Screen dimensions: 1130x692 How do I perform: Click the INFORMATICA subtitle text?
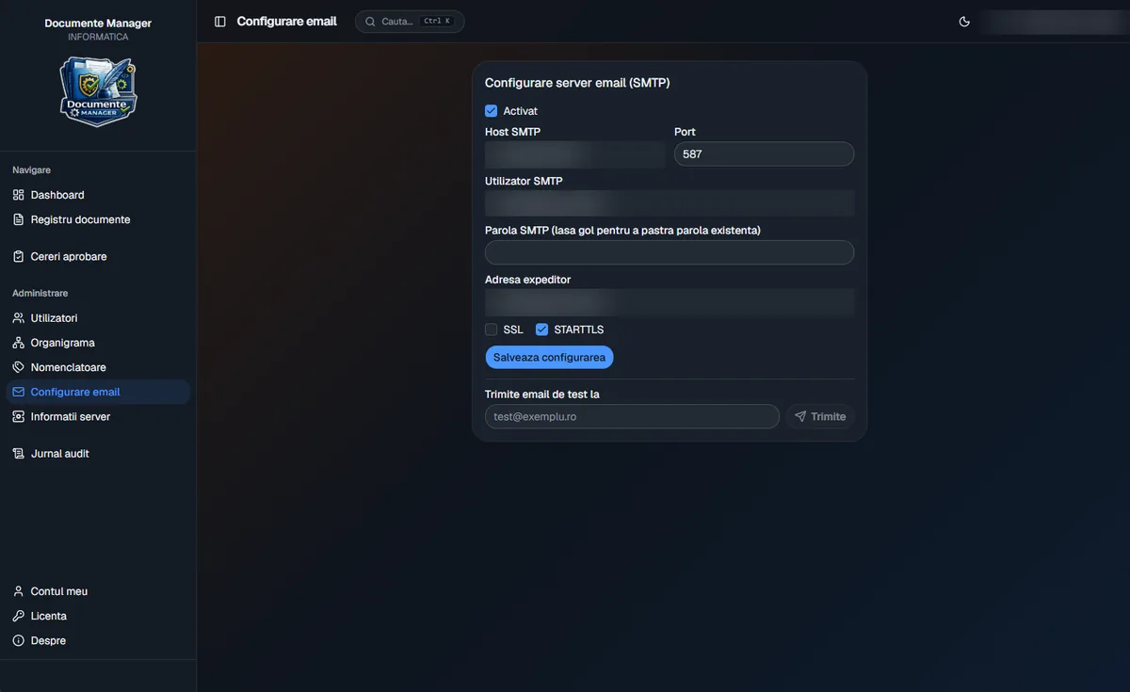(98, 38)
